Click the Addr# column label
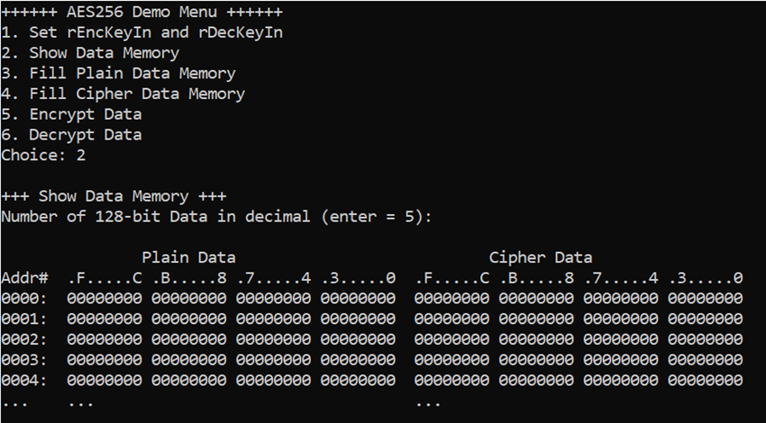 (x=25, y=278)
